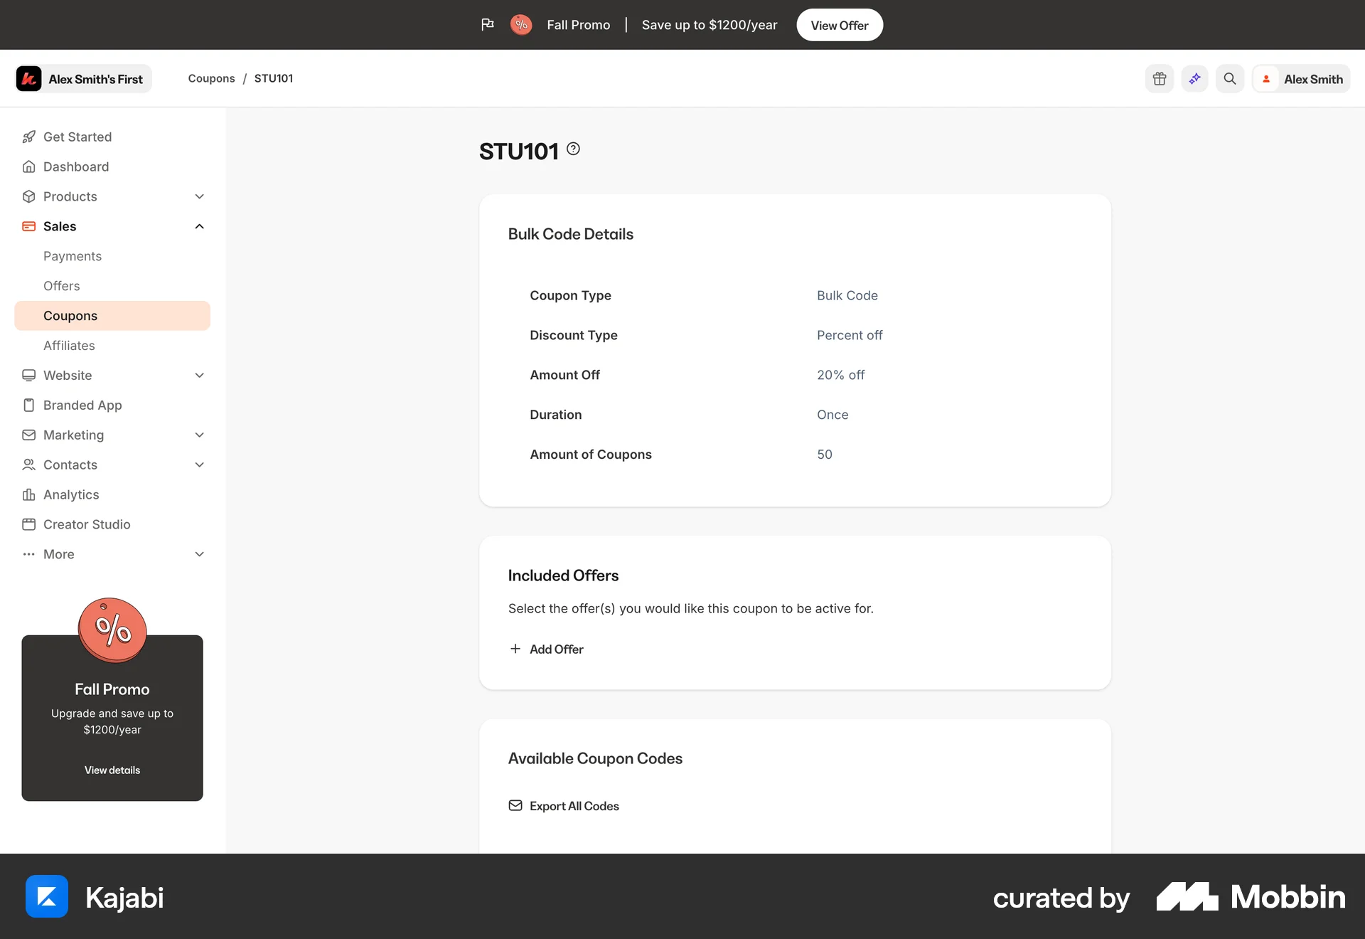Go to Affiliates in the sidebar

[69, 346]
